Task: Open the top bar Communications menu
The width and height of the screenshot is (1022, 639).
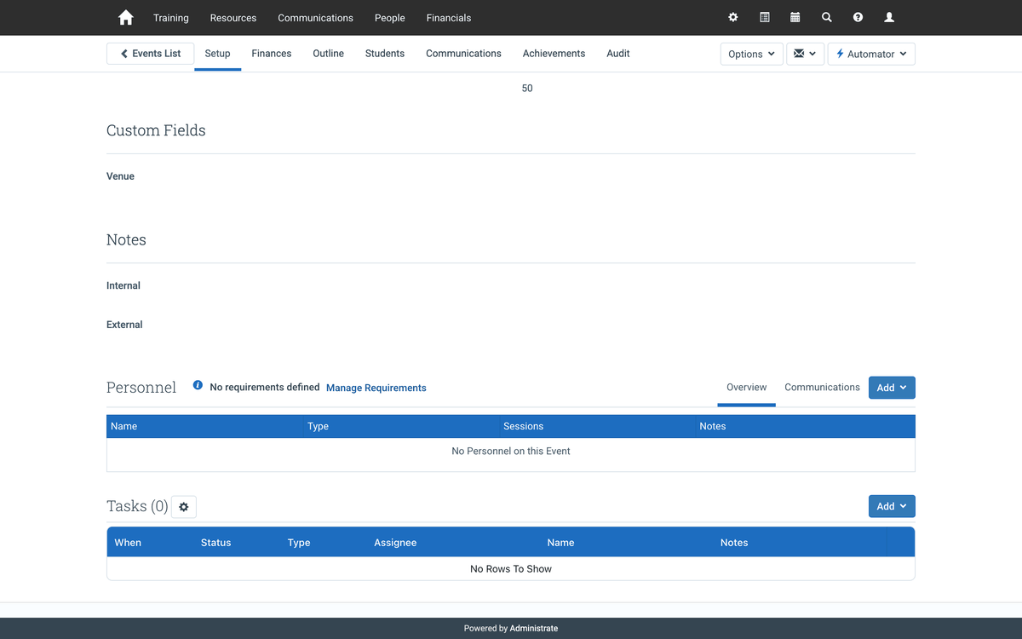Action: 315,18
